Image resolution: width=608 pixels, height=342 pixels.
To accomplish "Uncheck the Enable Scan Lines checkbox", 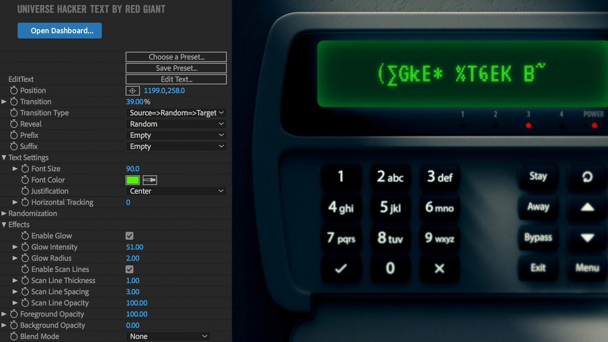I will click(130, 269).
